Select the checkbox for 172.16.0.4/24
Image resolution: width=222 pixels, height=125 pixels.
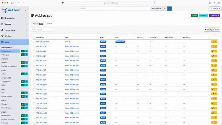click(34, 56)
